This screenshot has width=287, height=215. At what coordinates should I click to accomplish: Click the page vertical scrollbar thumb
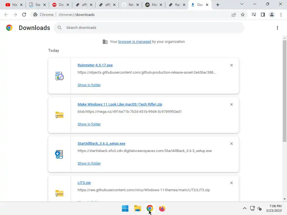coord(284,91)
